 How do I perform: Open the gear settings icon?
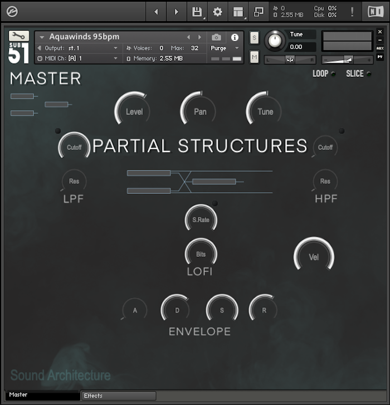point(217,12)
